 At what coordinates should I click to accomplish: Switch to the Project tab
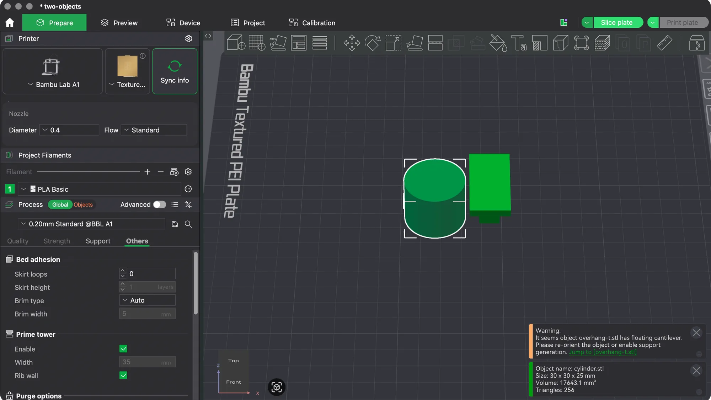[x=248, y=23]
